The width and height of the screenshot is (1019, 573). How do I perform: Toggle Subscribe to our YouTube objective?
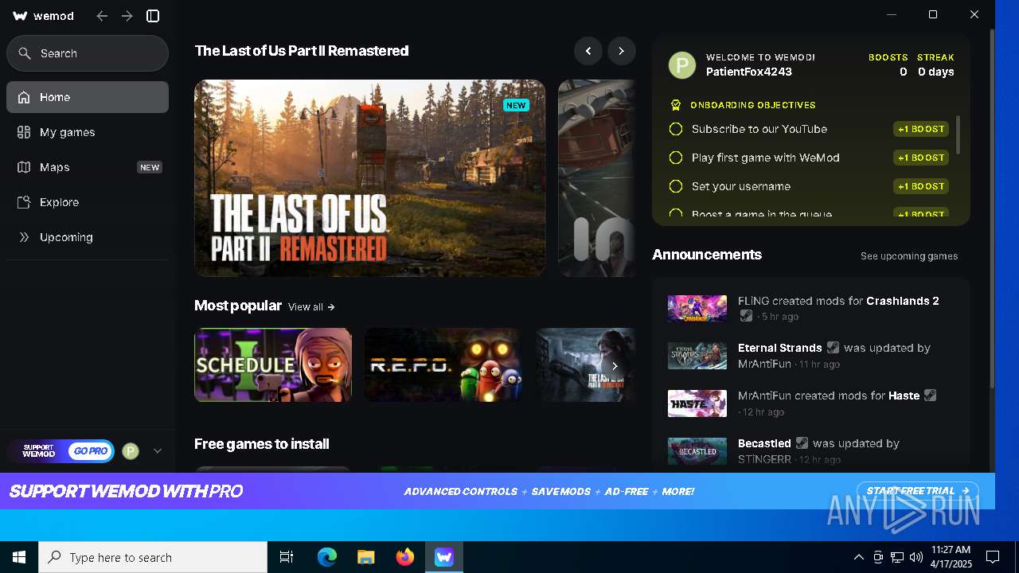(x=676, y=129)
